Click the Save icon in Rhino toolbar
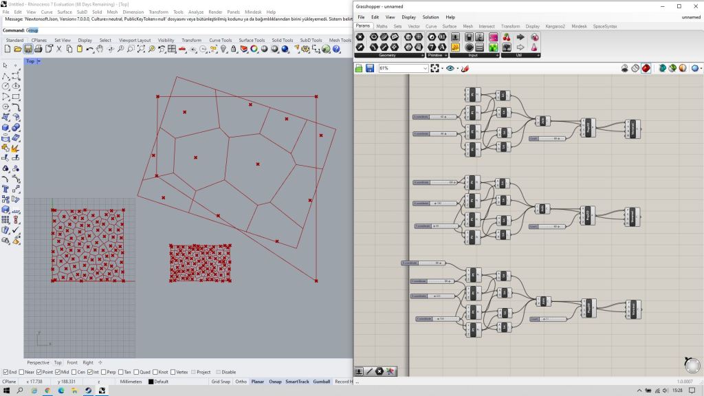Image resolution: width=704 pixels, height=396 pixels. point(28,49)
